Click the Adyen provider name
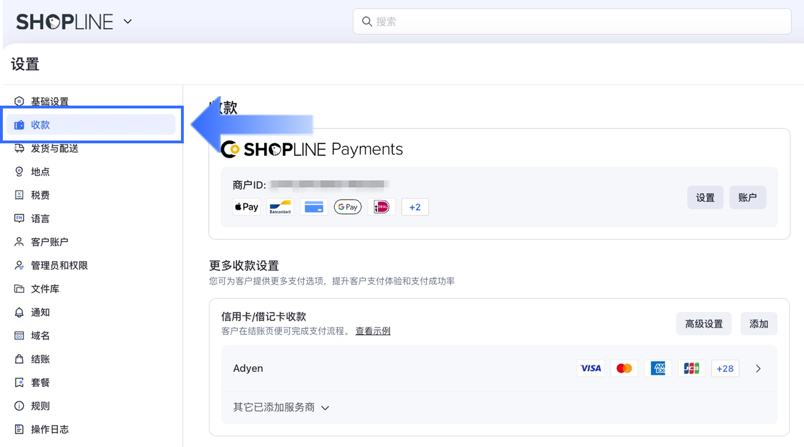804x447 pixels. pyautogui.click(x=248, y=368)
